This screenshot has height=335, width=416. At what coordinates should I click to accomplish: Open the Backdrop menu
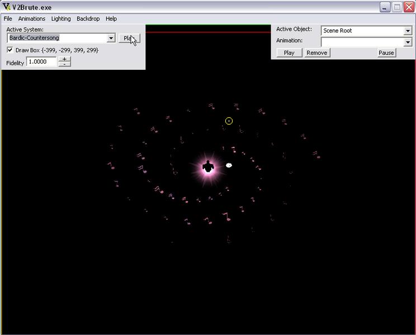tap(88, 18)
